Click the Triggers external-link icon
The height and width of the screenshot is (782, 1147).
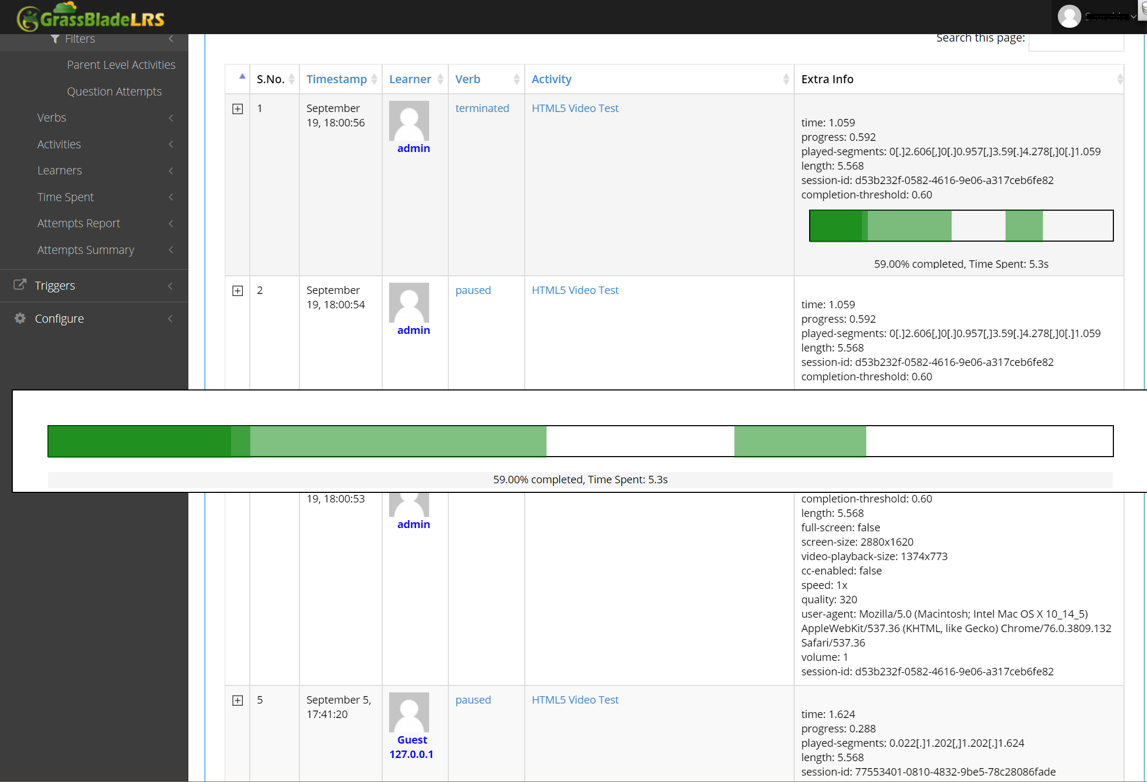20,285
